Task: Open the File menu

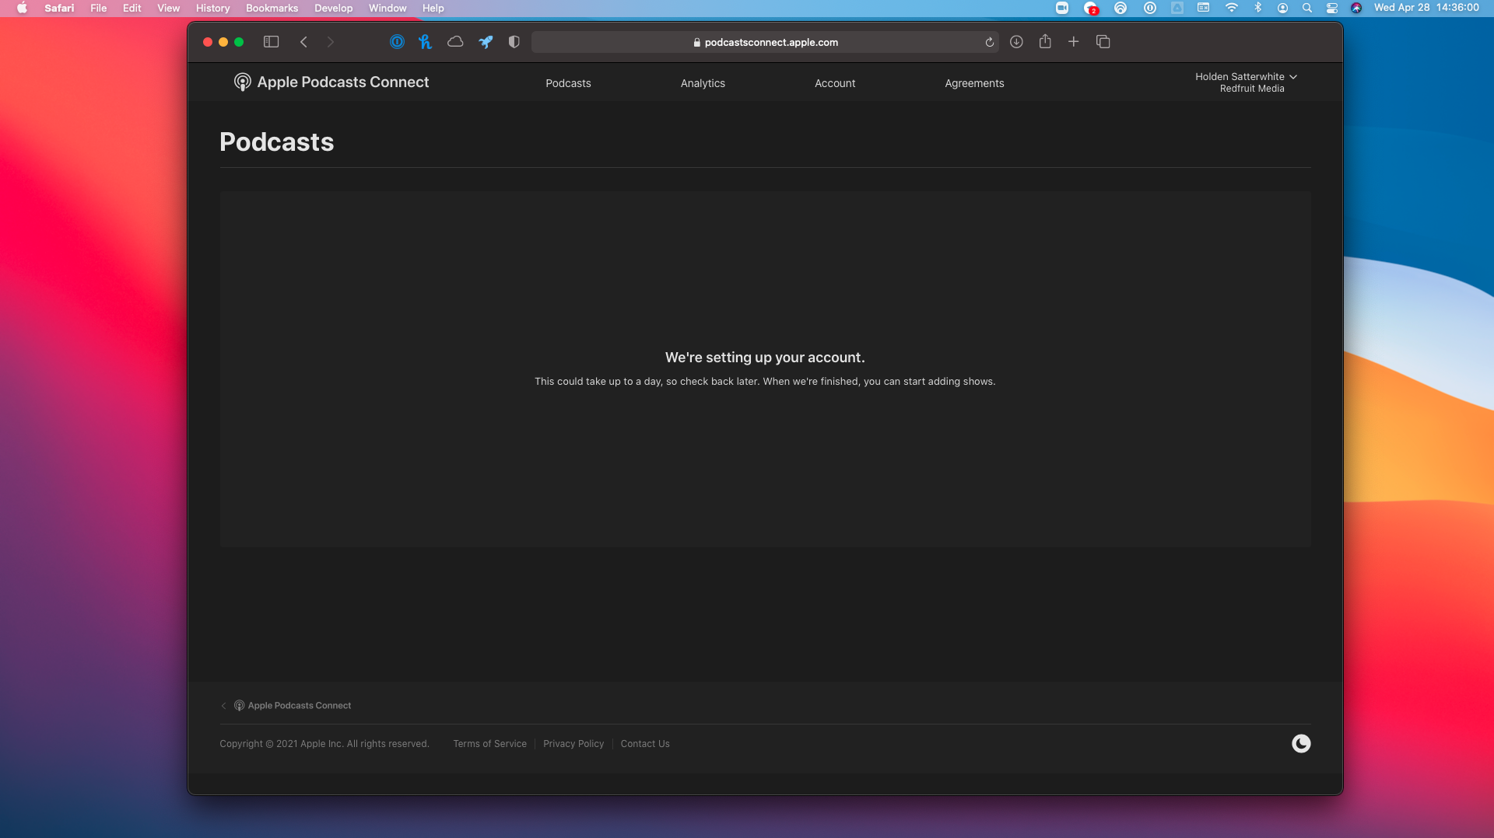Action: pyautogui.click(x=98, y=8)
